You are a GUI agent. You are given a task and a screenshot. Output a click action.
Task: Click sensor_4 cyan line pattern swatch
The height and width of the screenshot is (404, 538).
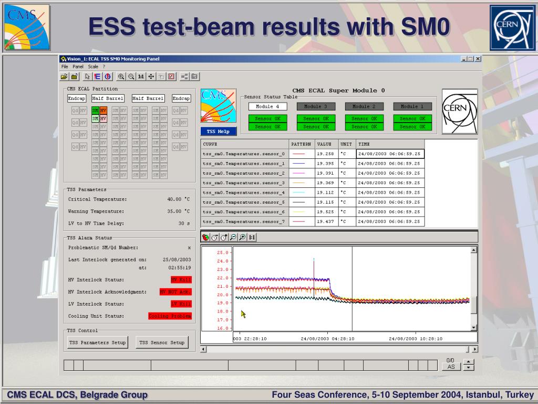click(298, 193)
